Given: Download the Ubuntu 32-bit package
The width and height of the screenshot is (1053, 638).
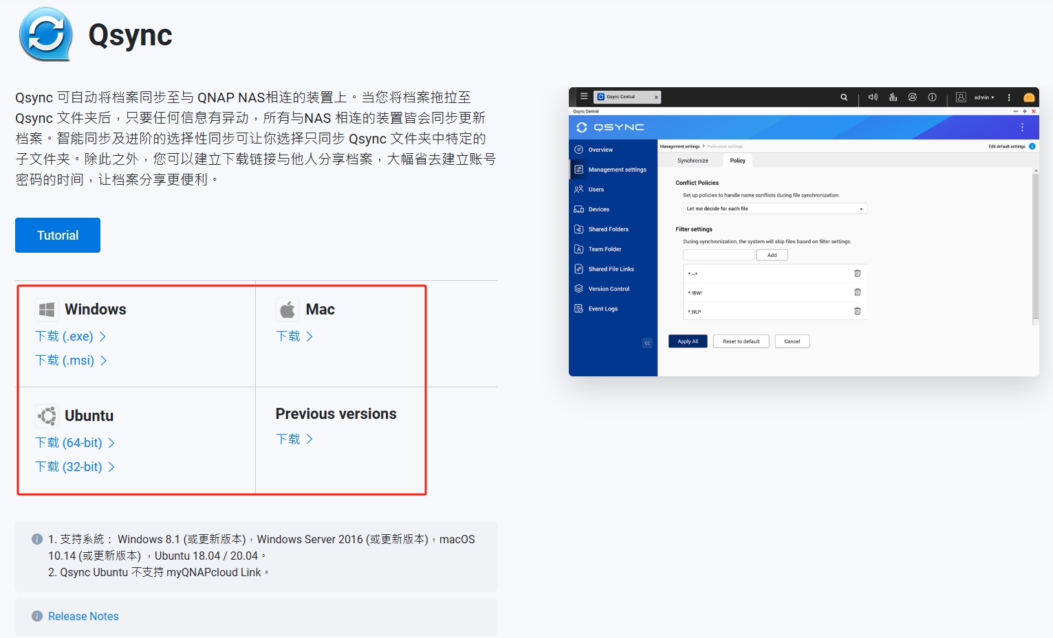Looking at the screenshot, I should 75,467.
